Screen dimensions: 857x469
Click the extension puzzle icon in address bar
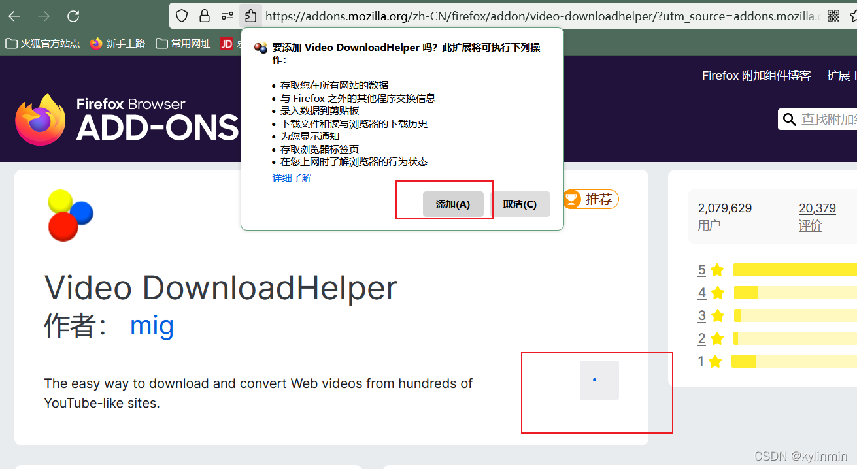coord(250,16)
